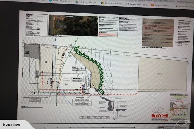Click the Site Notes text box

point(36,25)
